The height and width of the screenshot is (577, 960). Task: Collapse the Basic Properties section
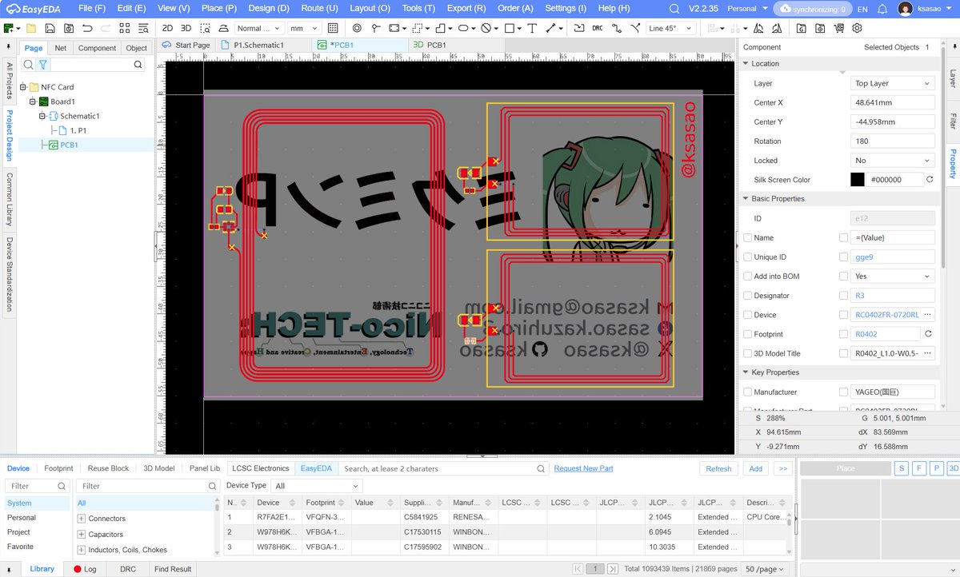746,198
